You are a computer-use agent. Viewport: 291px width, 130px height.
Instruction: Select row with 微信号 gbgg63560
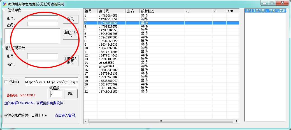coord(161,63)
